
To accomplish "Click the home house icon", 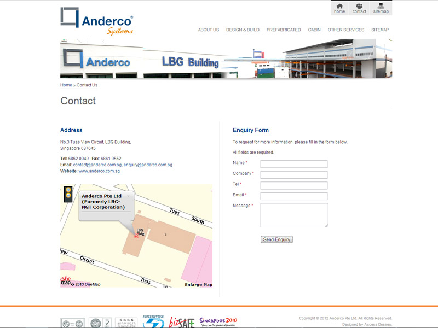I will [x=339, y=6].
